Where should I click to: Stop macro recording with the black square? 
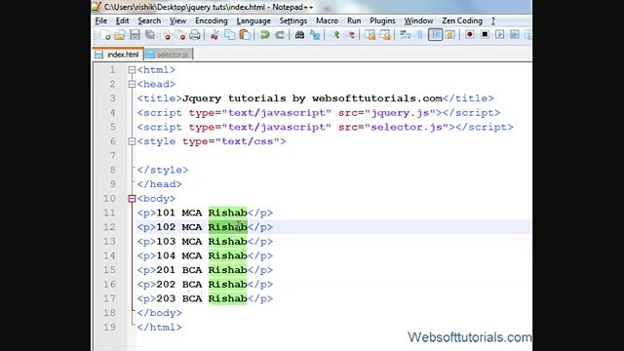click(485, 35)
